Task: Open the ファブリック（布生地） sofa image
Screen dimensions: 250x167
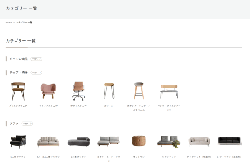Action: tap(199, 142)
